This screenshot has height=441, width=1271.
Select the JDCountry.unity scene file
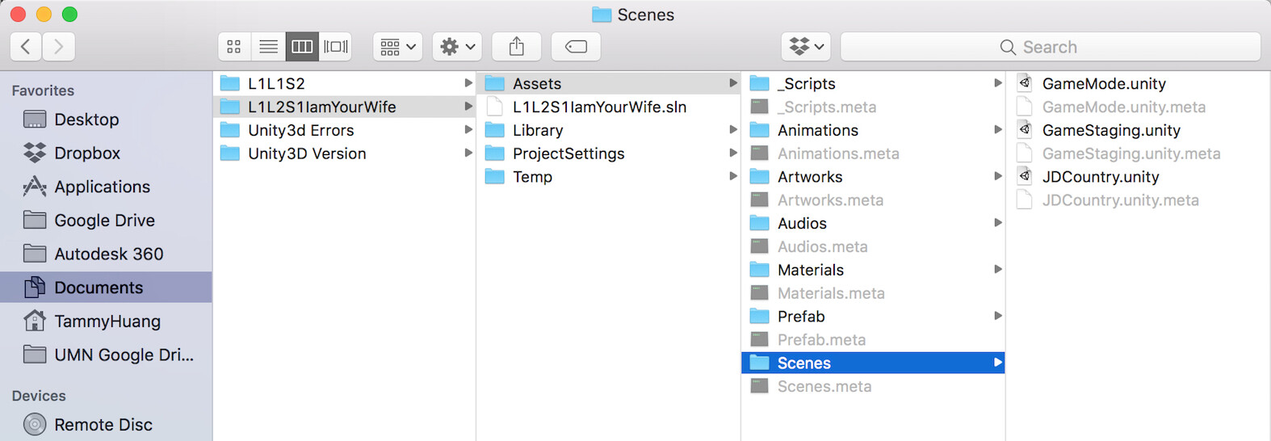click(x=1100, y=177)
